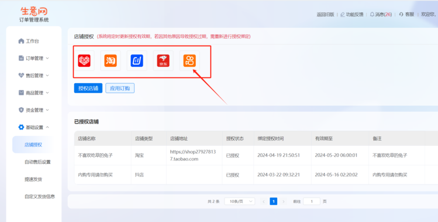Pick the JD 京东 red shop icon

[x=163, y=60]
